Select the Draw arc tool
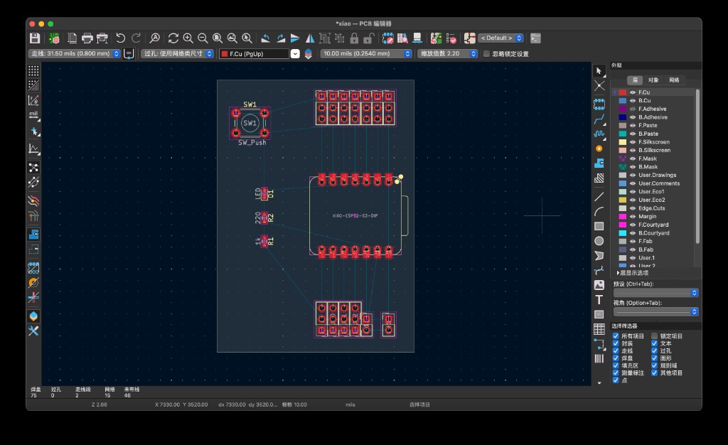 tap(599, 211)
